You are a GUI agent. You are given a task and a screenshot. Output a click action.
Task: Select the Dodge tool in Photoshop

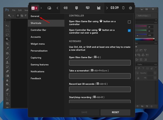pyautogui.click(x=7, y=85)
